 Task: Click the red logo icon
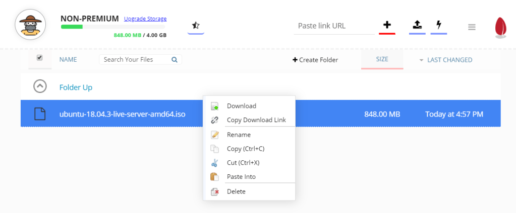click(x=500, y=27)
